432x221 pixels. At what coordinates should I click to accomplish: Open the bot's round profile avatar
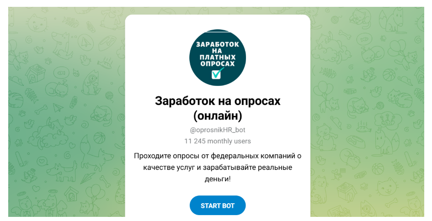click(x=218, y=58)
